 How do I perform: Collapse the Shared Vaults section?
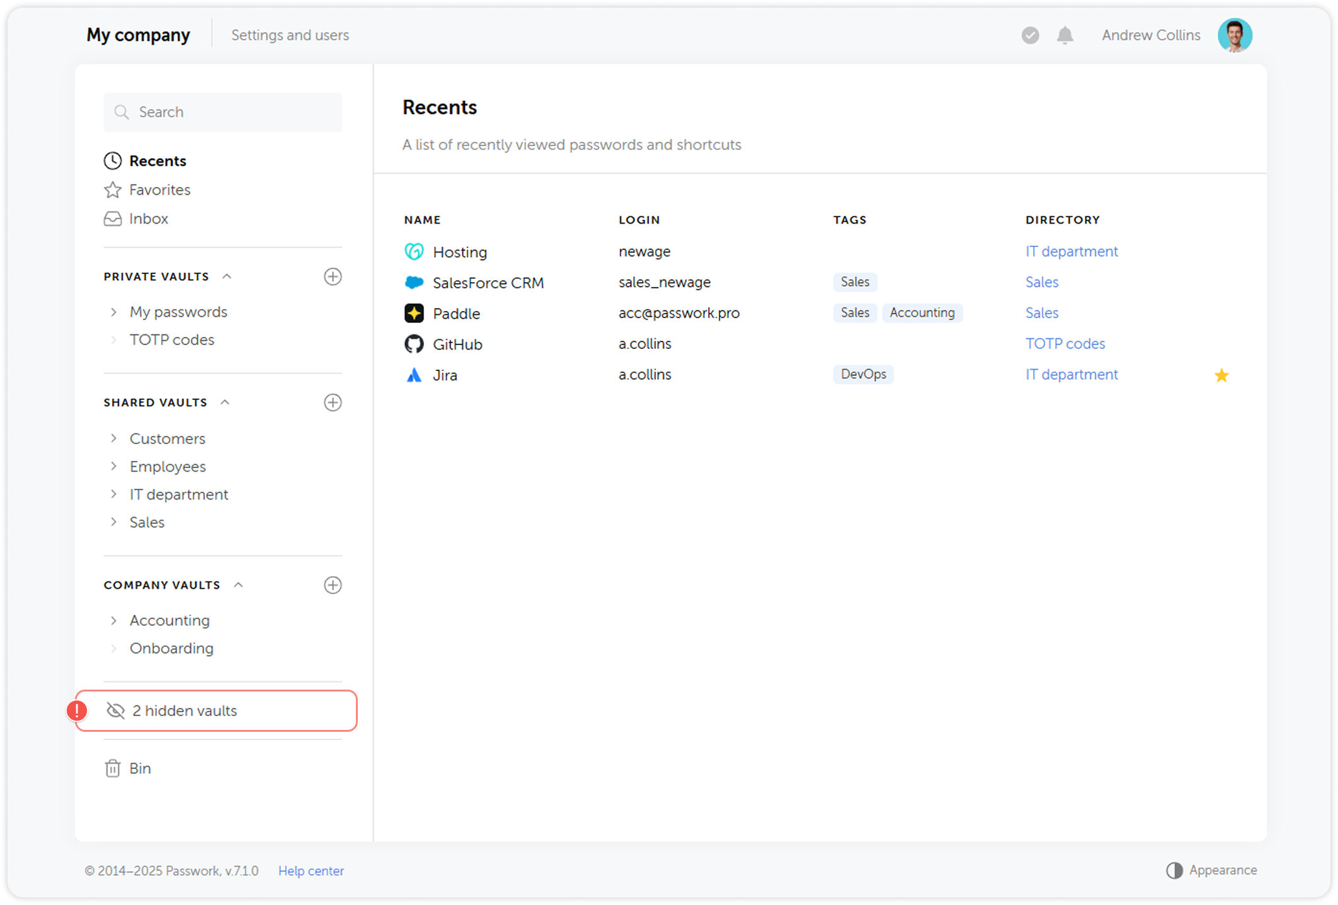[226, 402]
